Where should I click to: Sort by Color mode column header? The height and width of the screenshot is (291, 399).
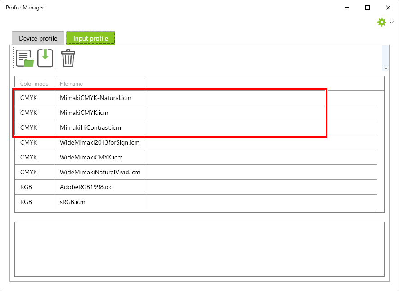pos(34,83)
